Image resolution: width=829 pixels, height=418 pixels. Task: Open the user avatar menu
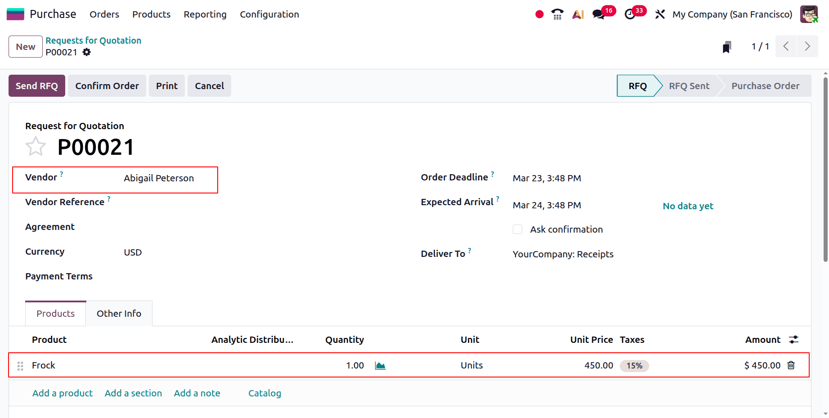pyautogui.click(x=809, y=14)
